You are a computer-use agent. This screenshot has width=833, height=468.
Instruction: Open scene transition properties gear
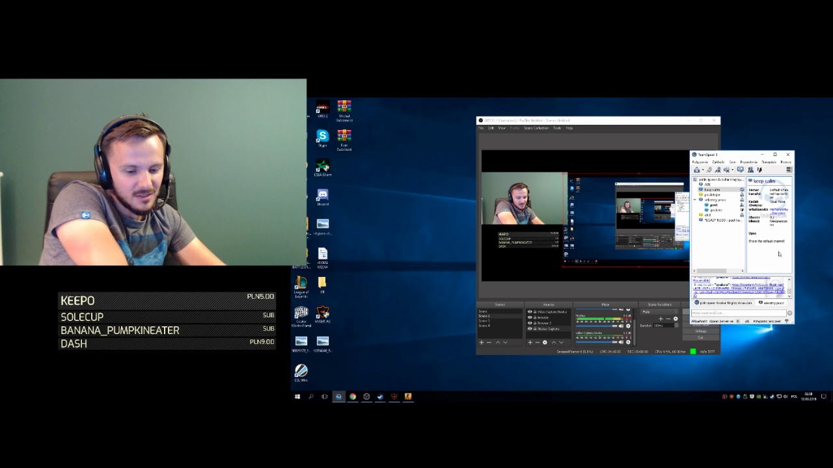[x=675, y=318]
